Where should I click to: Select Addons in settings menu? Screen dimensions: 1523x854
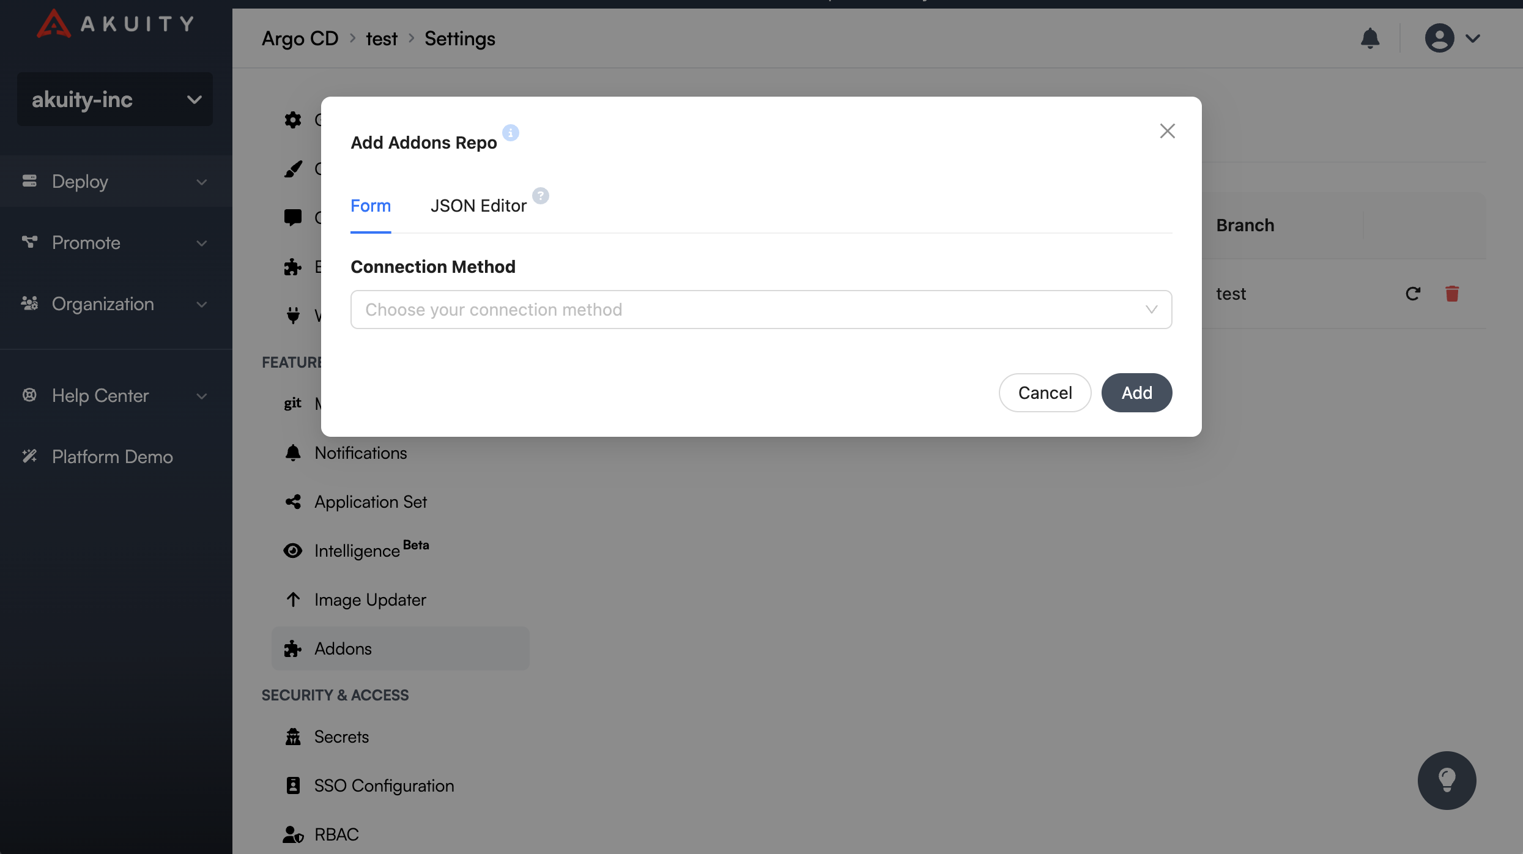pos(401,648)
